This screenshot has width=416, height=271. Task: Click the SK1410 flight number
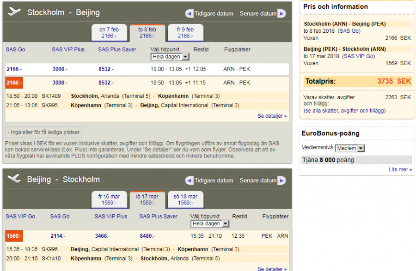(x=51, y=259)
